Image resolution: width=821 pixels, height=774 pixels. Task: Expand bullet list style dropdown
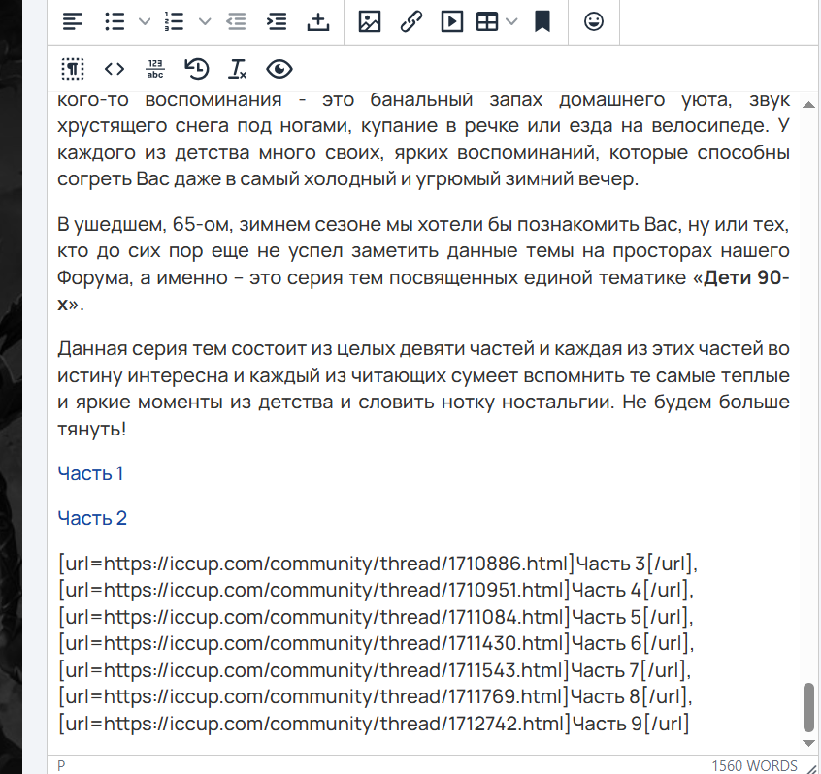[145, 22]
